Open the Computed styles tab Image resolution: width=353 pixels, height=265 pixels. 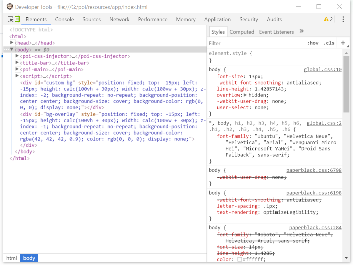pos(242,32)
